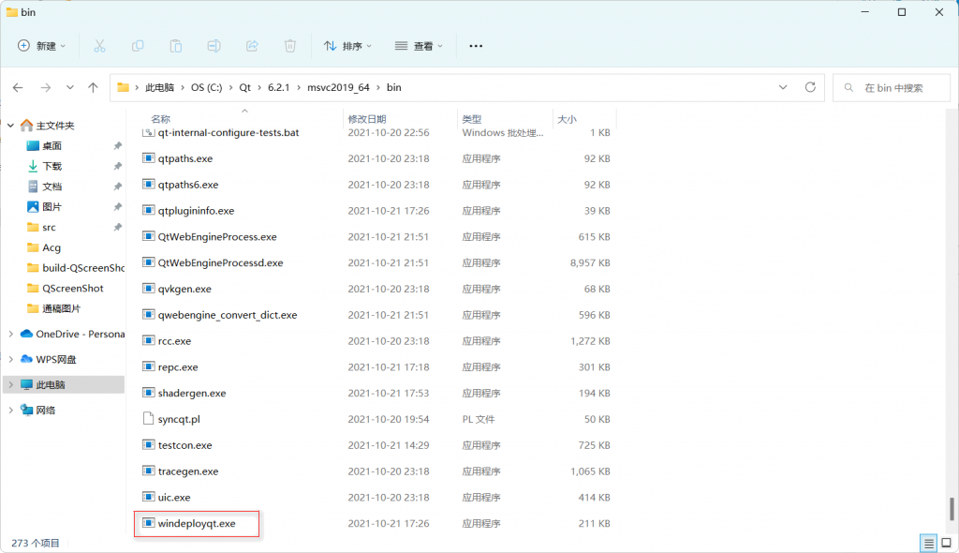Open the Acg folder in sidebar
The image size is (959, 553).
click(52, 247)
